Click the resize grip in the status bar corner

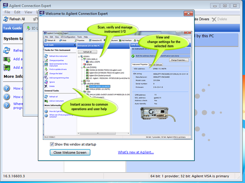[238, 177]
